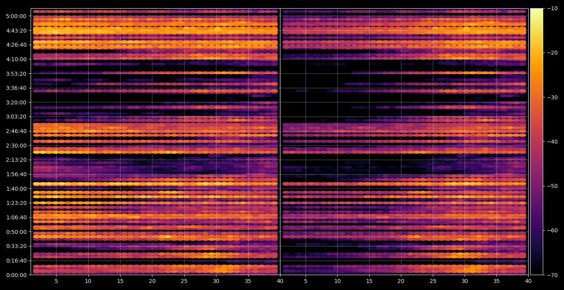Click the inferno colorbar gradient strip
564x290 pixels.
click(x=537, y=142)
